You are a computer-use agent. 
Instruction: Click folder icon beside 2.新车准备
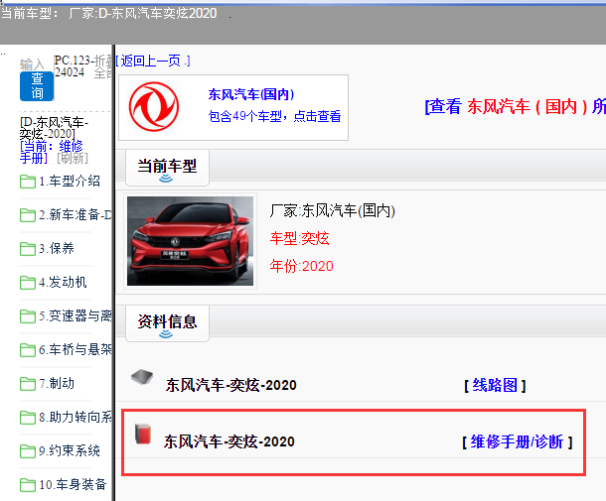point(28,215)
